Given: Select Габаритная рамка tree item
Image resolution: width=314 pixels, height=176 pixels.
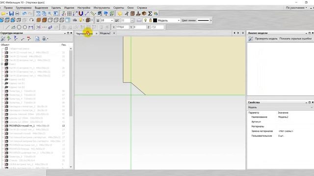Looking at the screenshot, I should coord(19,49).
